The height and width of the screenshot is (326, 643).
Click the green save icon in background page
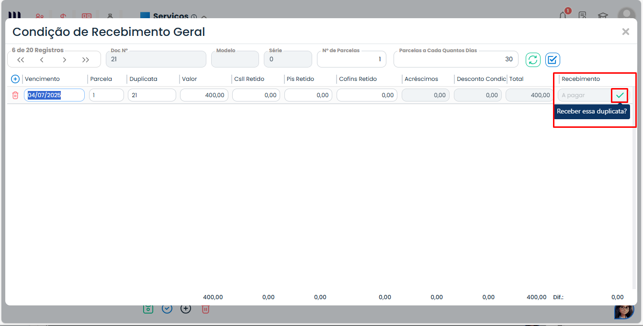tap(148, 309)
